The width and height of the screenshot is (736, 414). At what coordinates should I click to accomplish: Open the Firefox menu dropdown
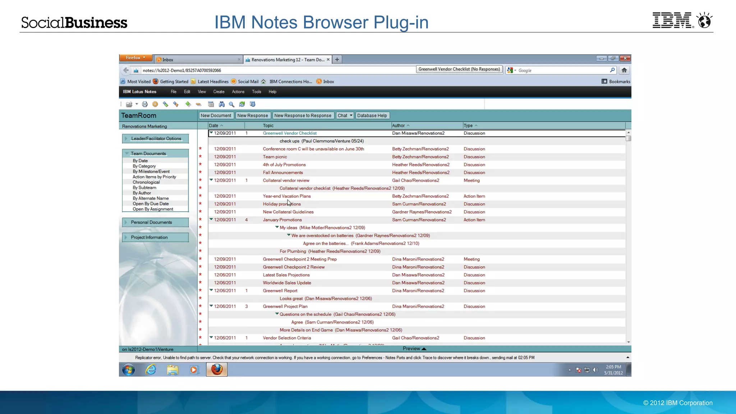[136, 58]
